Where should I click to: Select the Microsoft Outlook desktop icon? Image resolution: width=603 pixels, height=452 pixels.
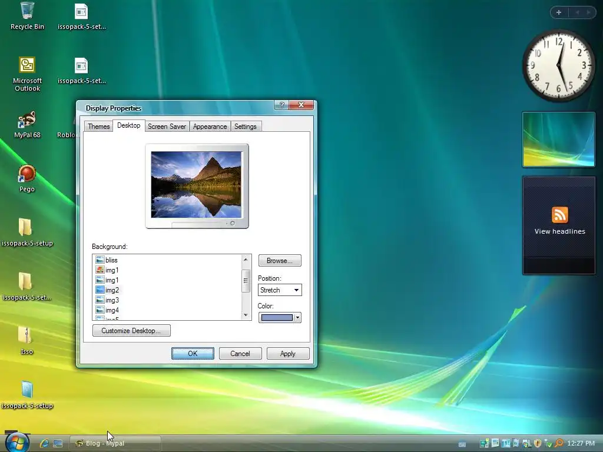click(27, 74)
